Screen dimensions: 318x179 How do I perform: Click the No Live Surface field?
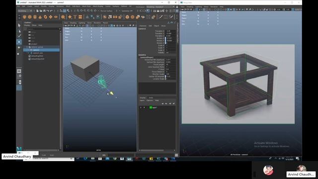click(107, 11)
